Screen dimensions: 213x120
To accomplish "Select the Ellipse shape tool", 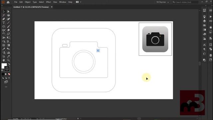I will (4, 27).
